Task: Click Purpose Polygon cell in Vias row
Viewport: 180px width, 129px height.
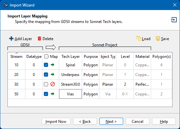Action: [91, 94]
